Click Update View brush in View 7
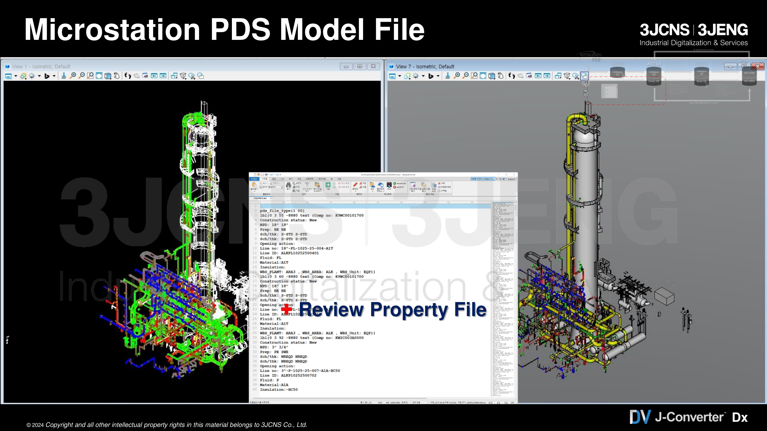Image resolution: width=767 pixels, height=431 pixels. tap(447, 76)
